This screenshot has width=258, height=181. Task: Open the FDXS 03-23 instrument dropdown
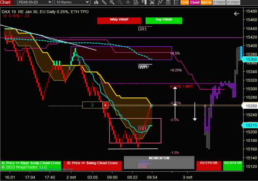35,2
